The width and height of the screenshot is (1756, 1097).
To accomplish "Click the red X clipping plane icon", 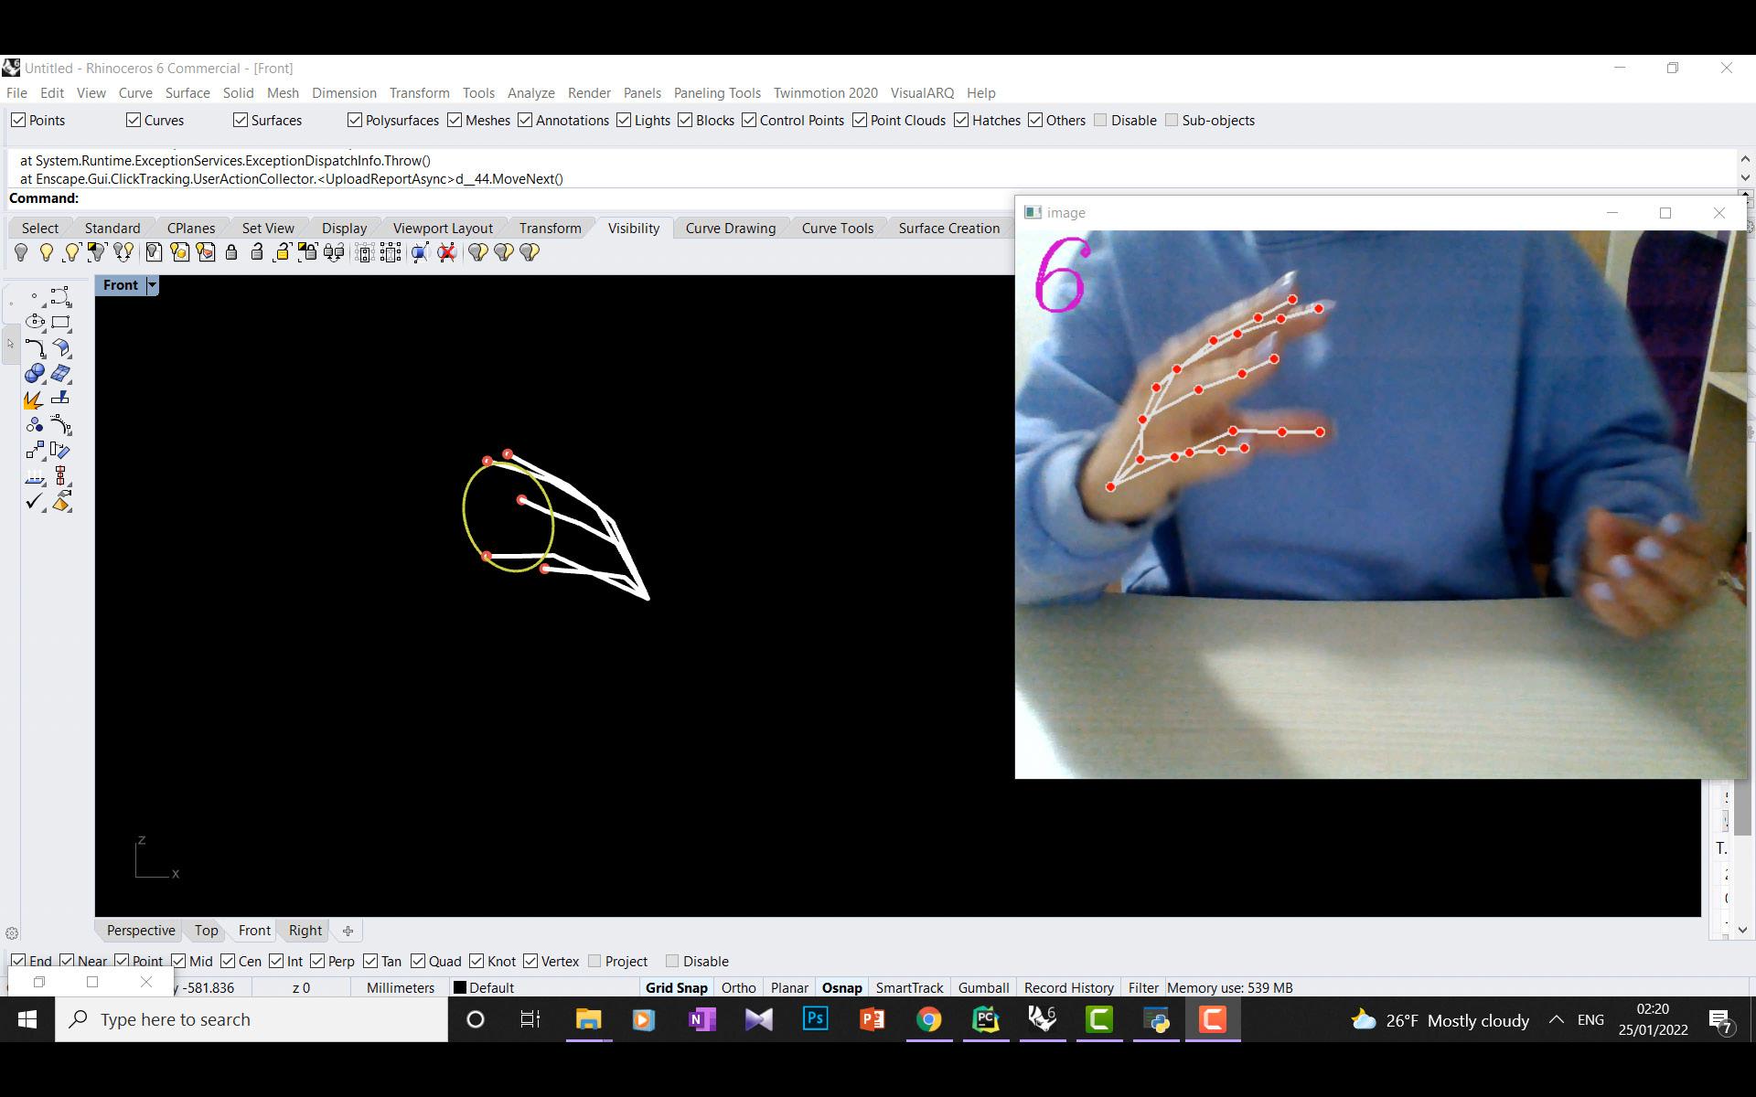I will (x=446, y=253).
